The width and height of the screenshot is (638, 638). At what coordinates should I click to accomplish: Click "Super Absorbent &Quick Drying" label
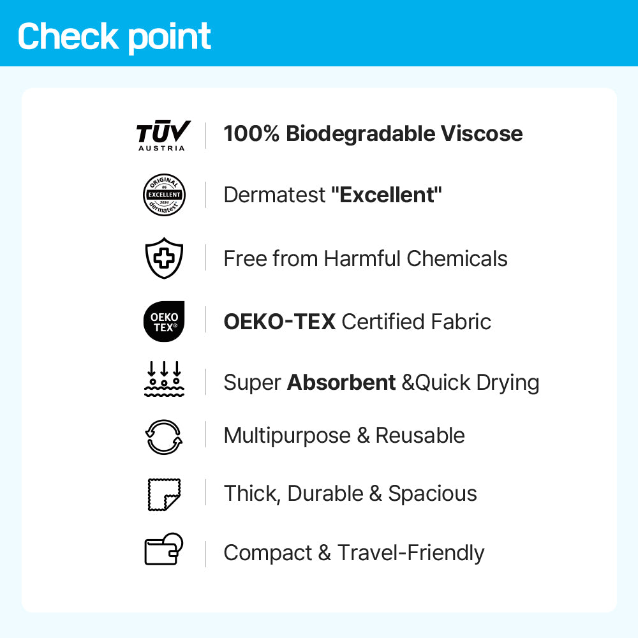click(x=381, y=382)
